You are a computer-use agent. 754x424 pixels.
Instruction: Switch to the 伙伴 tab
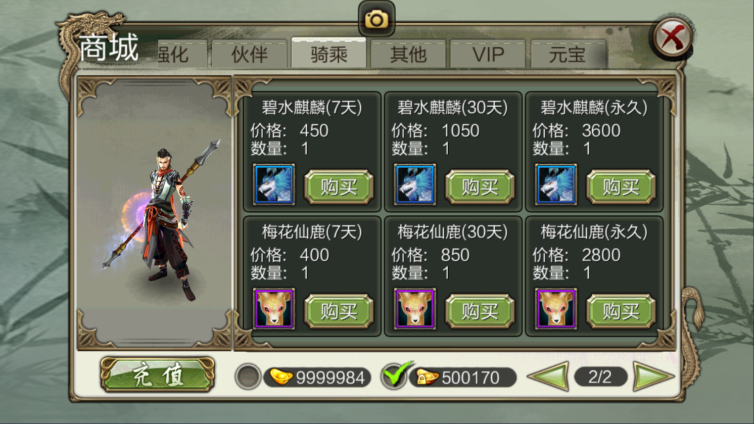tap(250, 54)
